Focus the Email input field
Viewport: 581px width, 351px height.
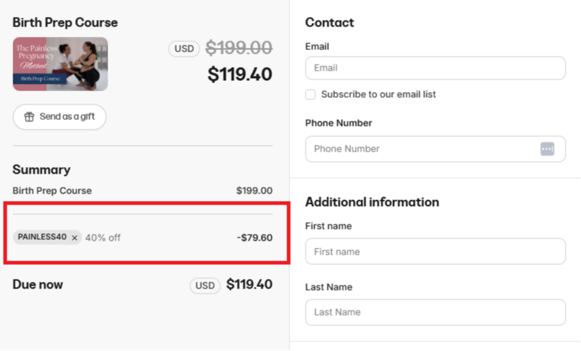click(434, 68)
